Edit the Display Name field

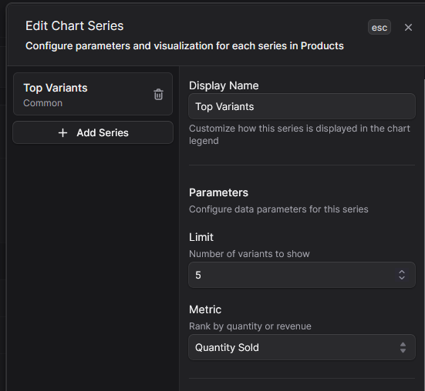302,106
